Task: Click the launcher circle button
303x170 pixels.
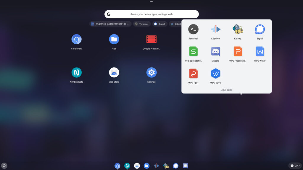Action: 4,166
